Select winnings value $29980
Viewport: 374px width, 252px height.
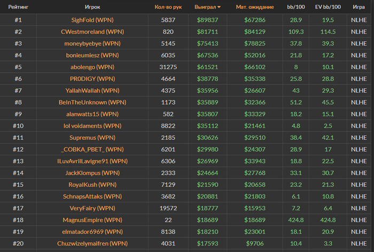[207, 149]
